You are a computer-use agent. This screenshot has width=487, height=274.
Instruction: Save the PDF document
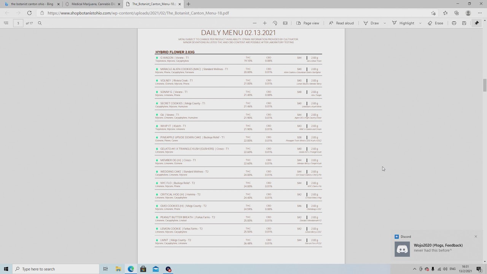tap(464, 23)
